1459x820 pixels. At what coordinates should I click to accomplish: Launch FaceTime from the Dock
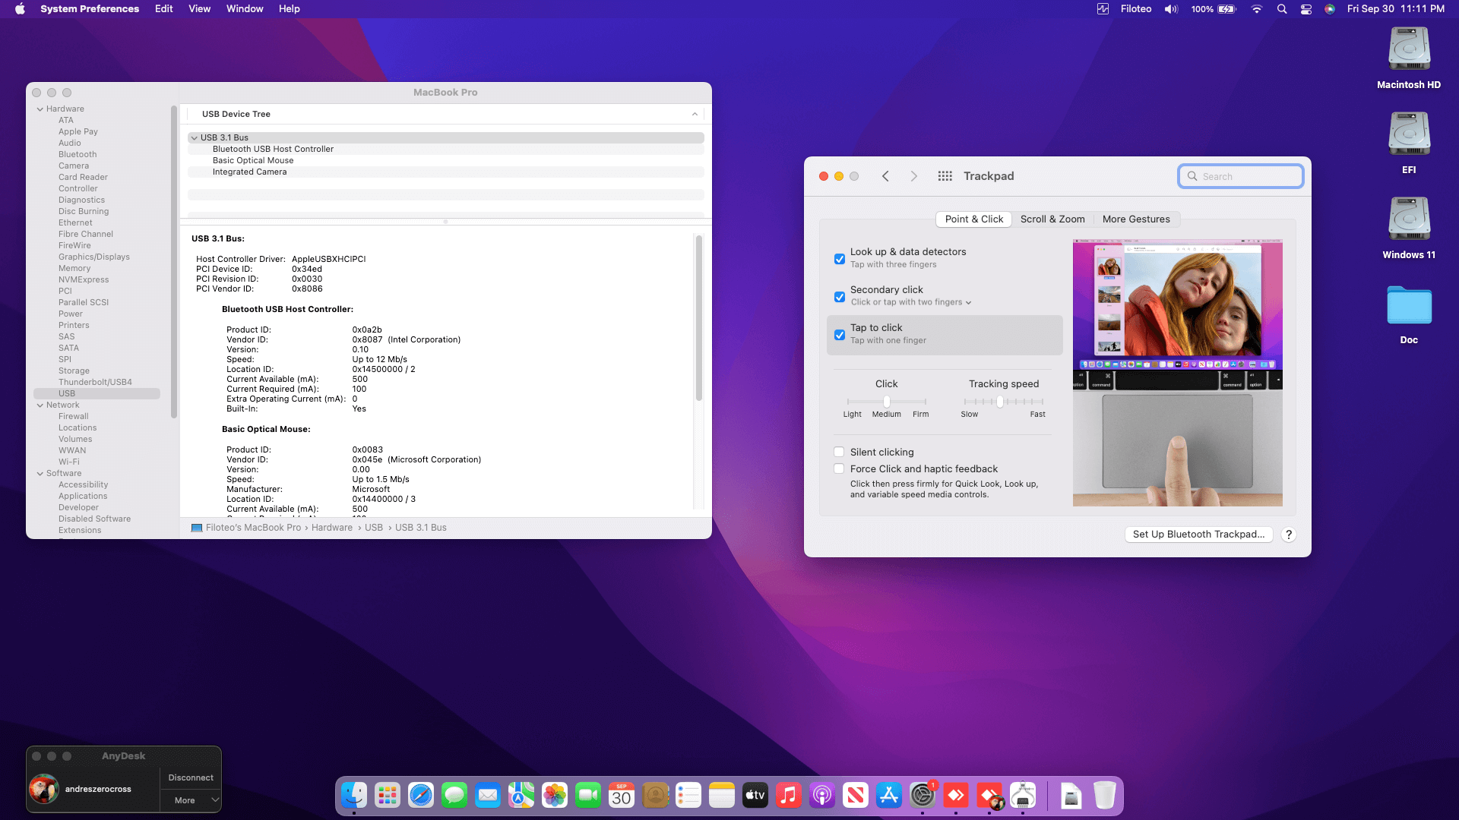[x=588, y=795]
